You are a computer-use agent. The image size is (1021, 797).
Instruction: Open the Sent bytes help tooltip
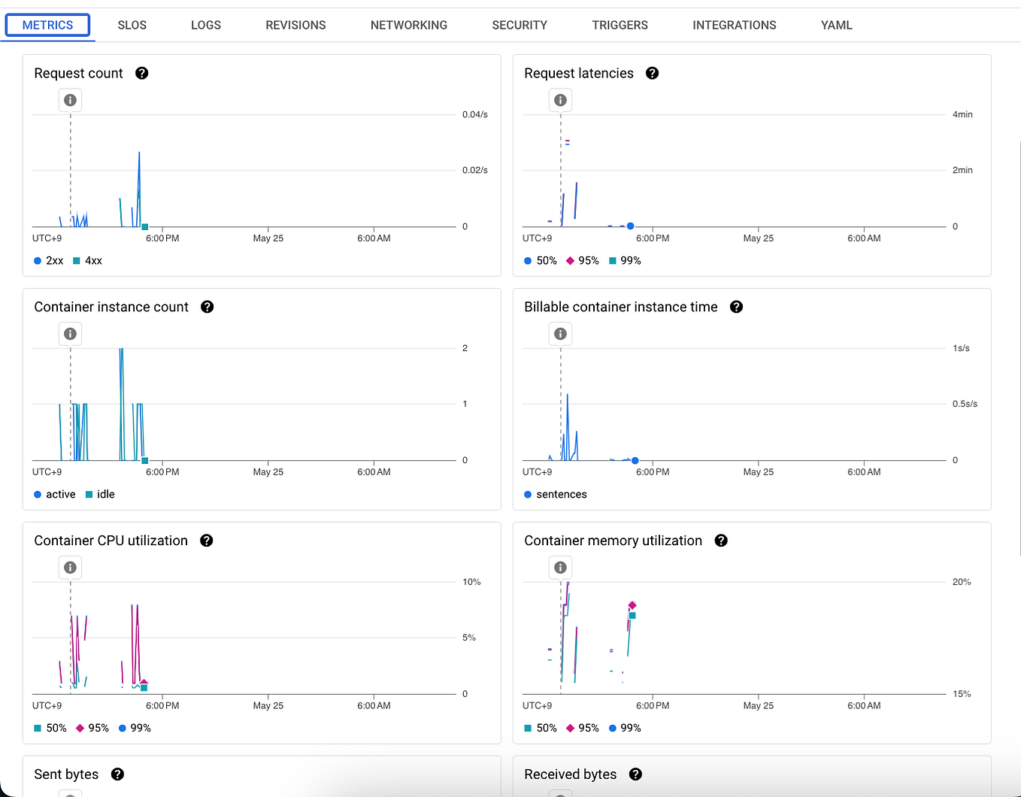coord(117,774)
